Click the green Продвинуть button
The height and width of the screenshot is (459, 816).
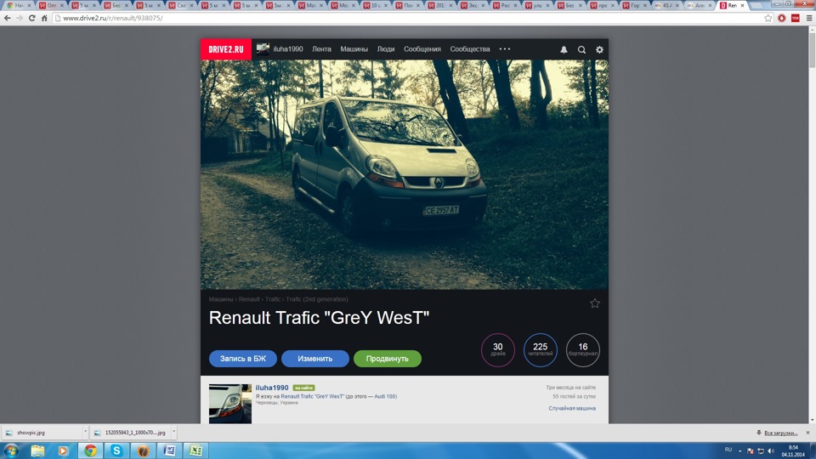(x=388, y=359)
